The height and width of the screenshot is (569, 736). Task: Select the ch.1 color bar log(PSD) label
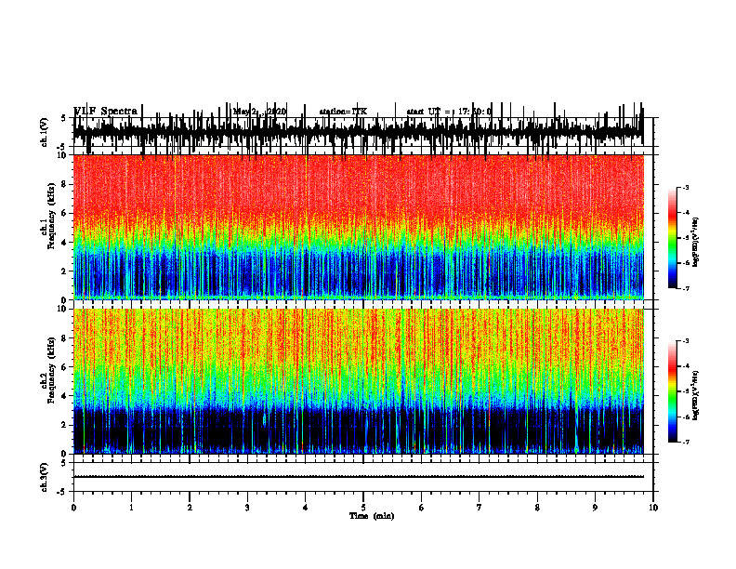pos(695,243)
